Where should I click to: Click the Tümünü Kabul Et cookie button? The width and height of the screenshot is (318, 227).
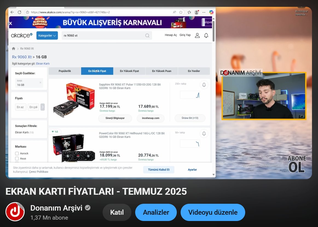159,170
